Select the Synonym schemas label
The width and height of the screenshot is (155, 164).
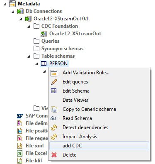coord(63,49)
